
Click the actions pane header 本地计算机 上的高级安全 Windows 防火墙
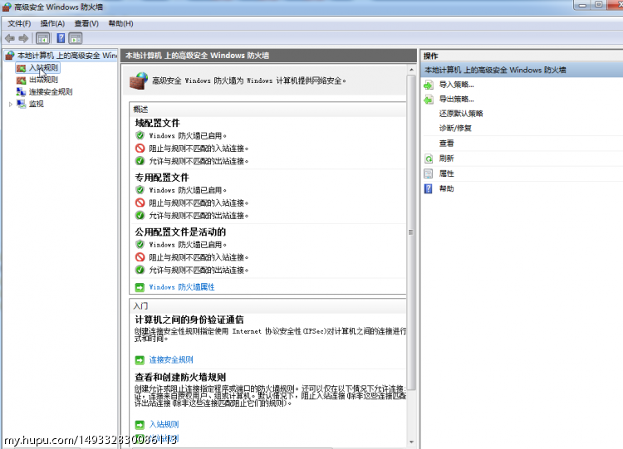click(495, 70)
